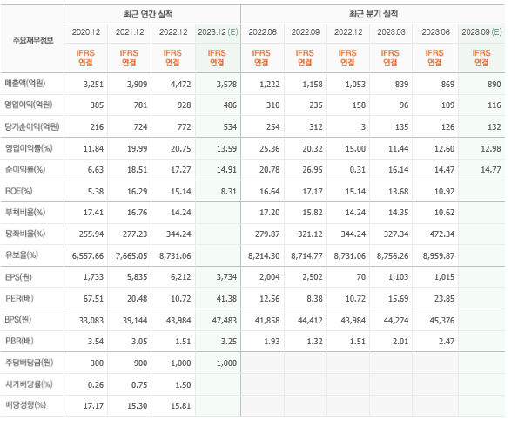Click the 724 net income value

click(140, 127)
